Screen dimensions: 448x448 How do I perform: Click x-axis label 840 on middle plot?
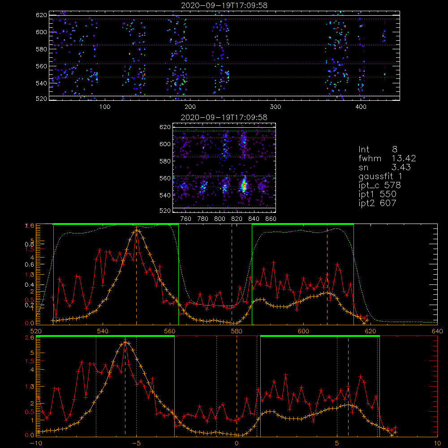point(254,219)
